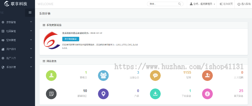
Task: Open the 留言管理 sidebar menu
Action: [17, 40]
